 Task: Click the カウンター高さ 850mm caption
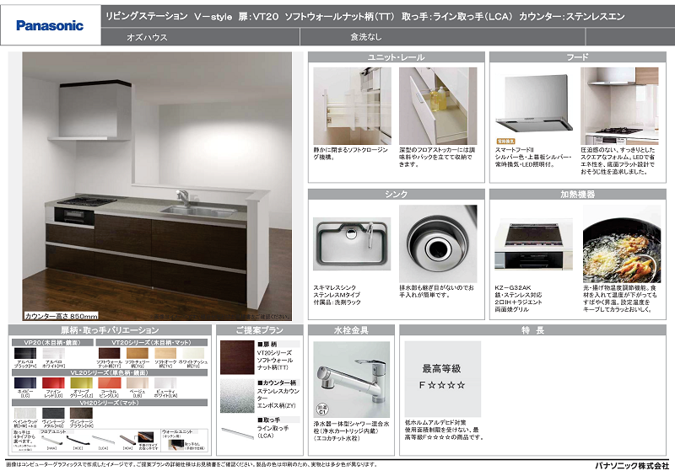61,316
